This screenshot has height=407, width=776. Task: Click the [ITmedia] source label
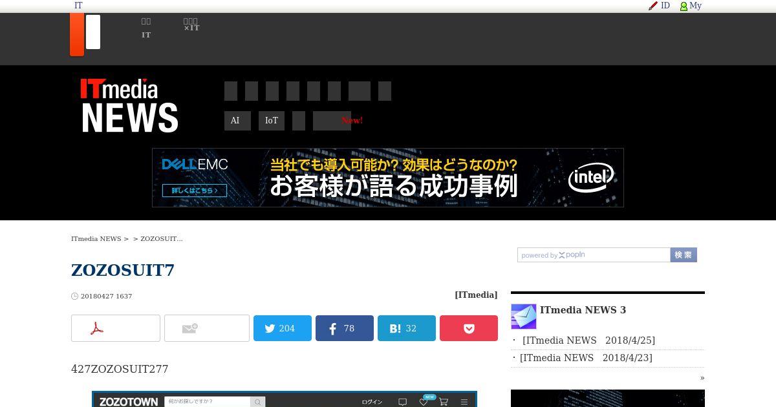[476, 295]
